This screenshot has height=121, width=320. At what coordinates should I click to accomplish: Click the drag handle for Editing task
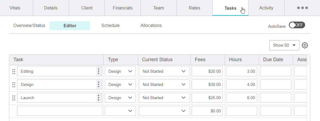[x=14, y=71]
